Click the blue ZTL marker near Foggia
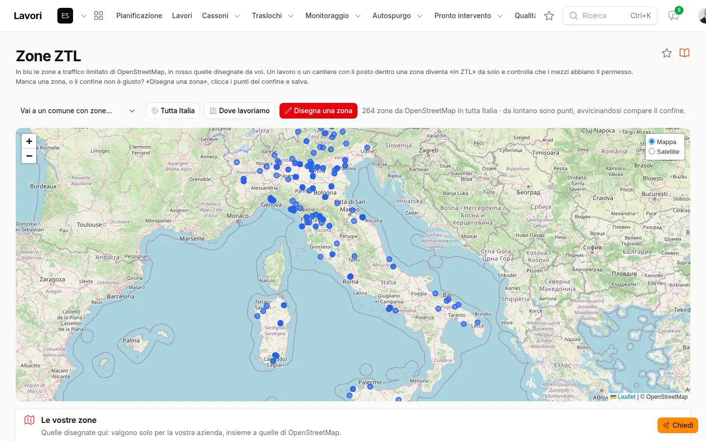This screenshot has height=441, width=706. click(x=435, y=294)
